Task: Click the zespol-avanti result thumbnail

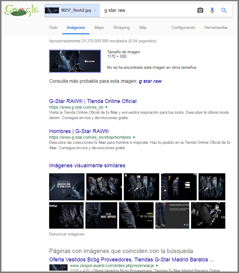Action: tap(59, 267)
